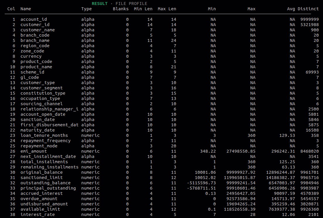
Task: Click max value '119965015.87' for sanctioned_limit
Action: pos(240,178)
